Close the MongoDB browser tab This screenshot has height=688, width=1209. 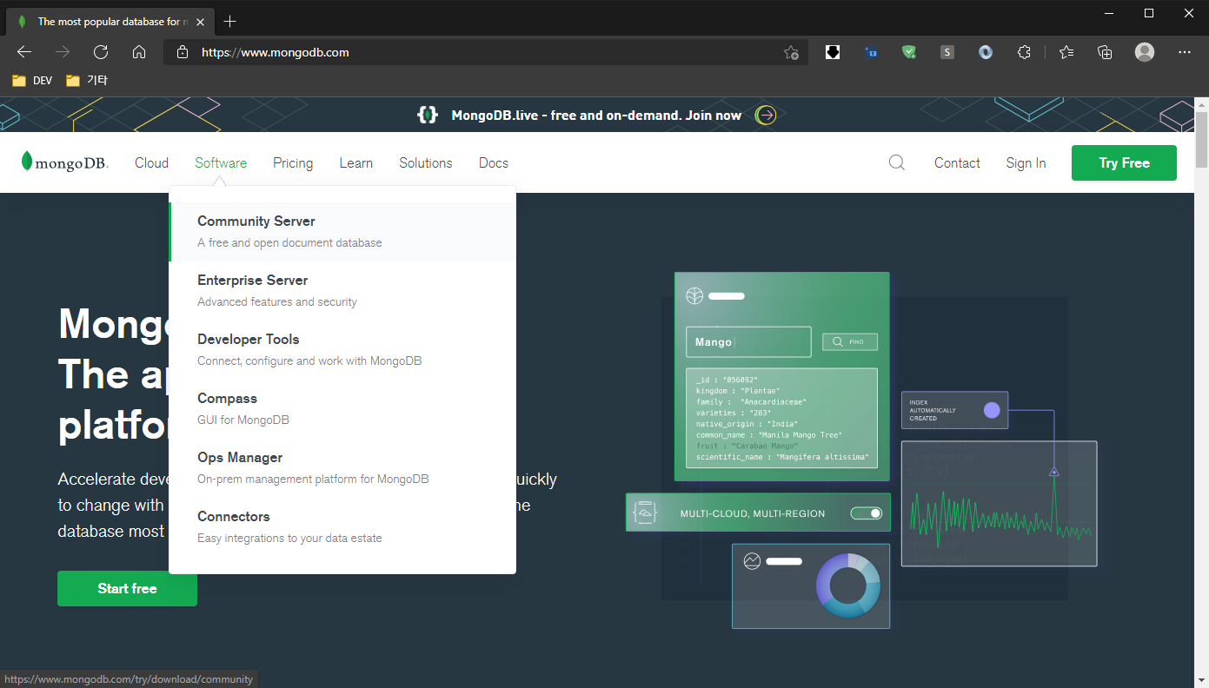click(202, 21)
